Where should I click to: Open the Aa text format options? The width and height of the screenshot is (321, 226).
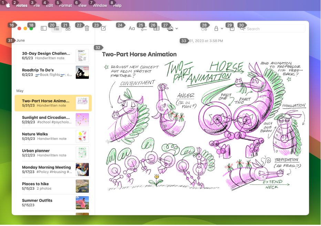[132, 29]
